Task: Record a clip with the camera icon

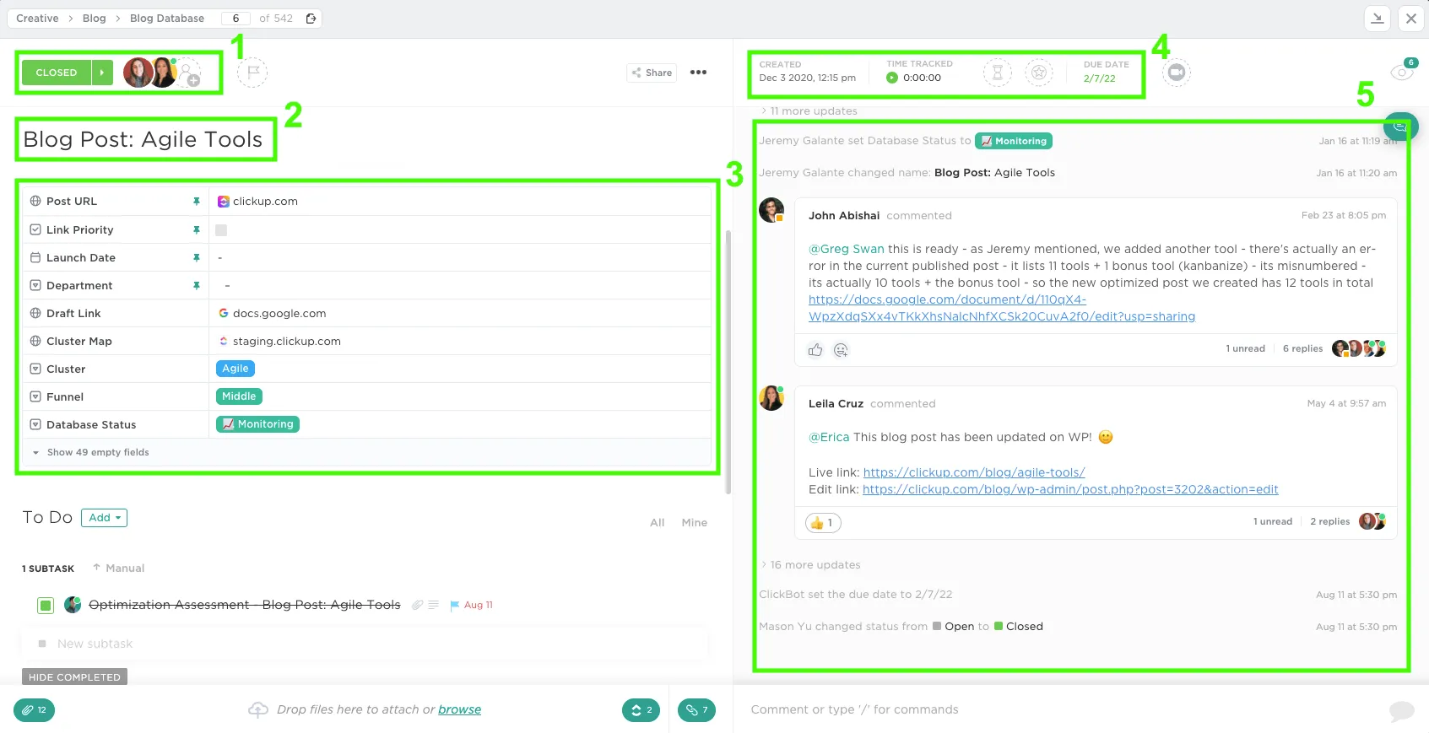Action: point(1176,73)
